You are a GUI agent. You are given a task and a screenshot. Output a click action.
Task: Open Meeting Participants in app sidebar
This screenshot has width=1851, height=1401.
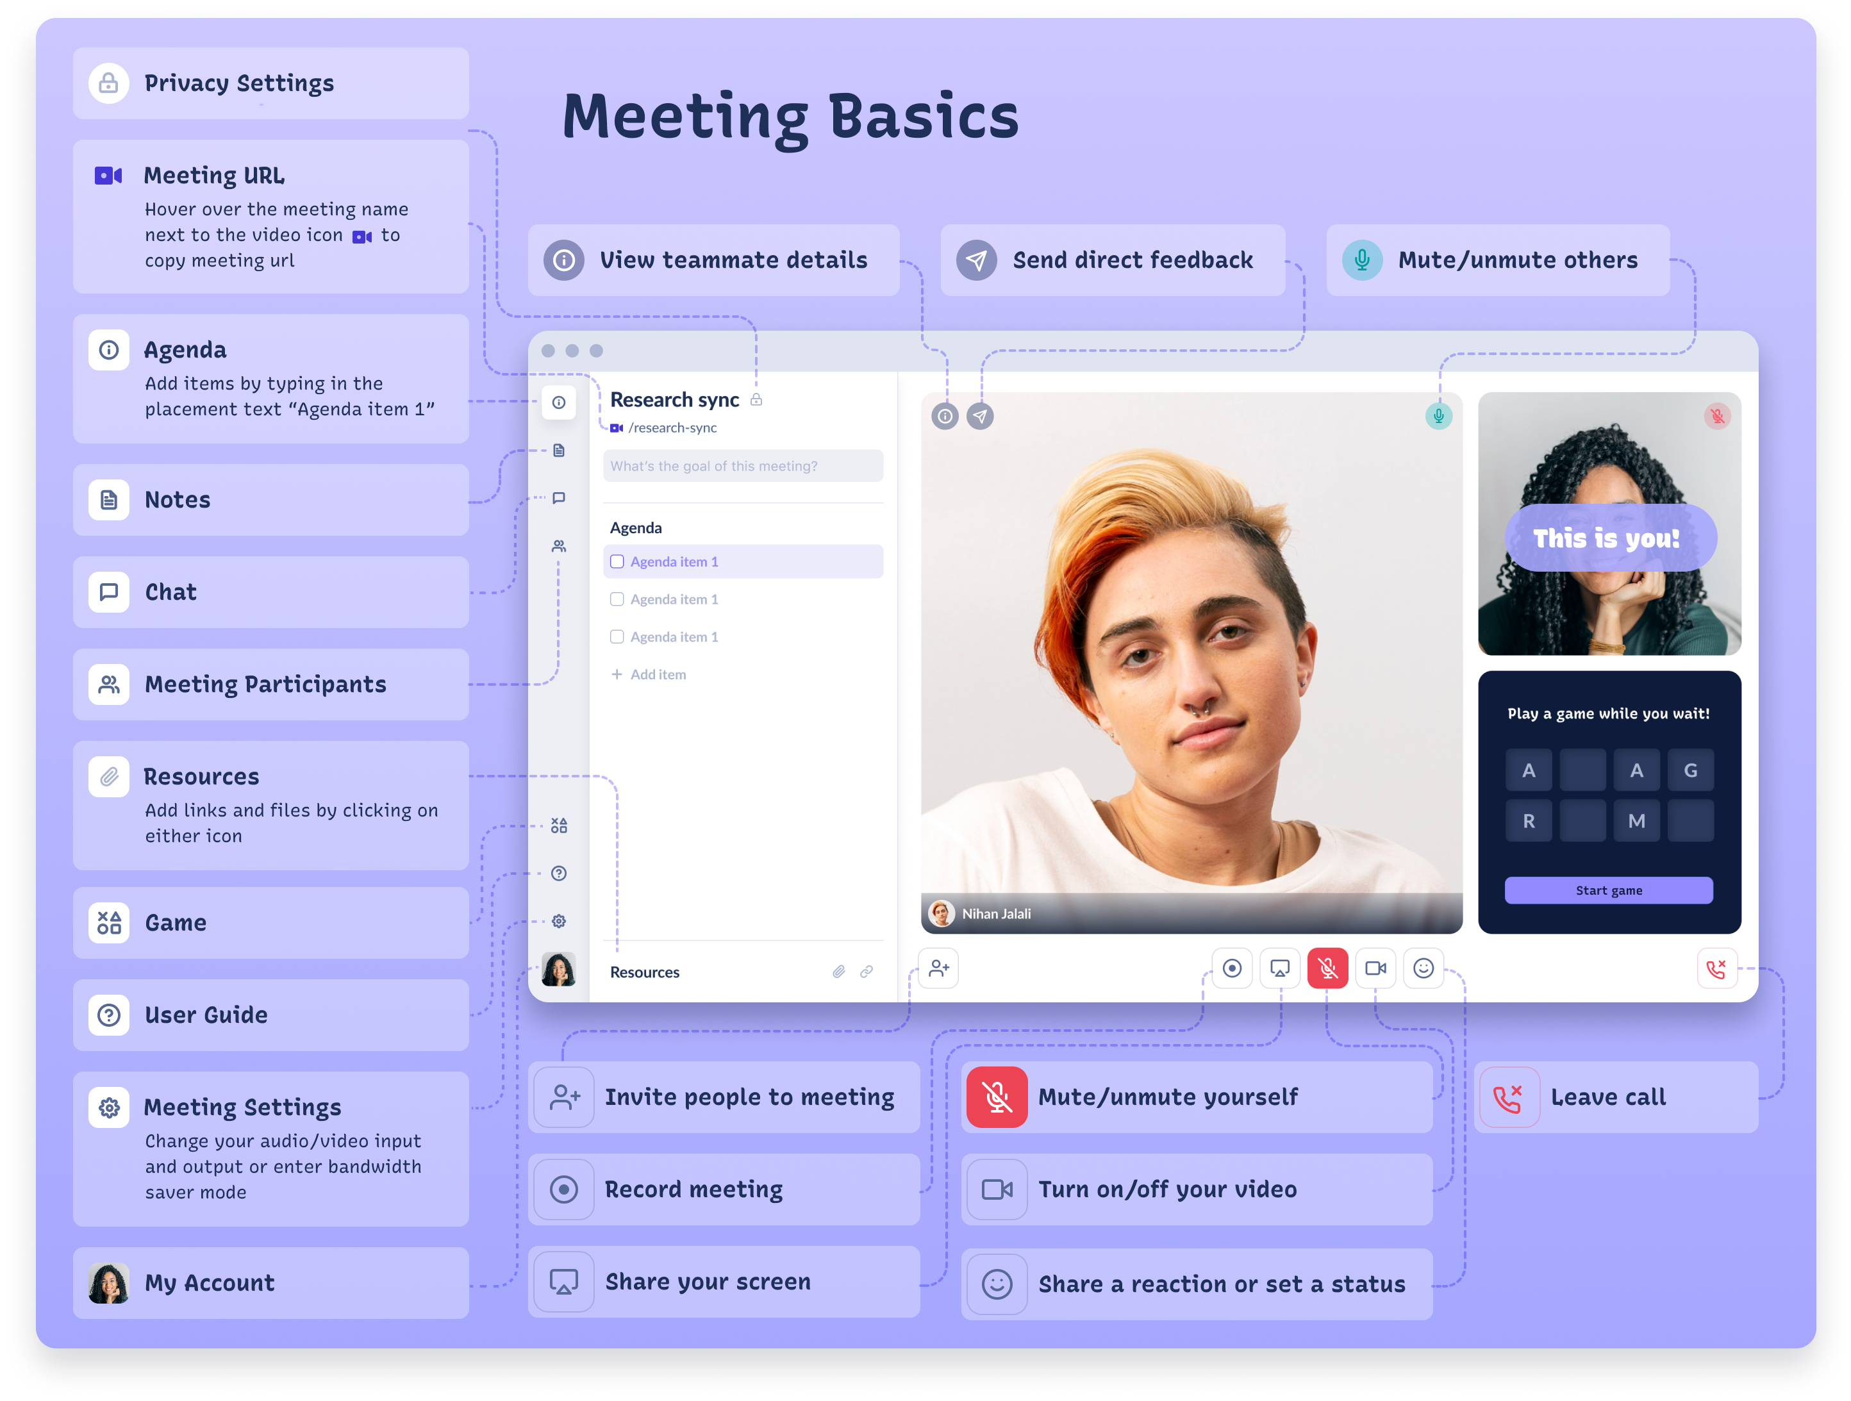pos(559,545)
